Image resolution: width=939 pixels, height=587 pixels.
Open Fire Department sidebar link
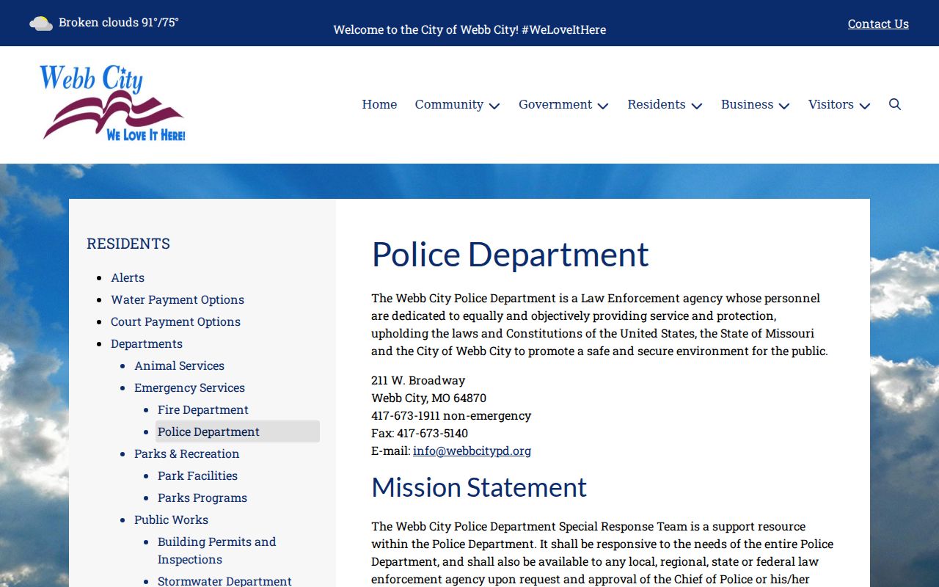pyautogui.click(x=203, y=409)
